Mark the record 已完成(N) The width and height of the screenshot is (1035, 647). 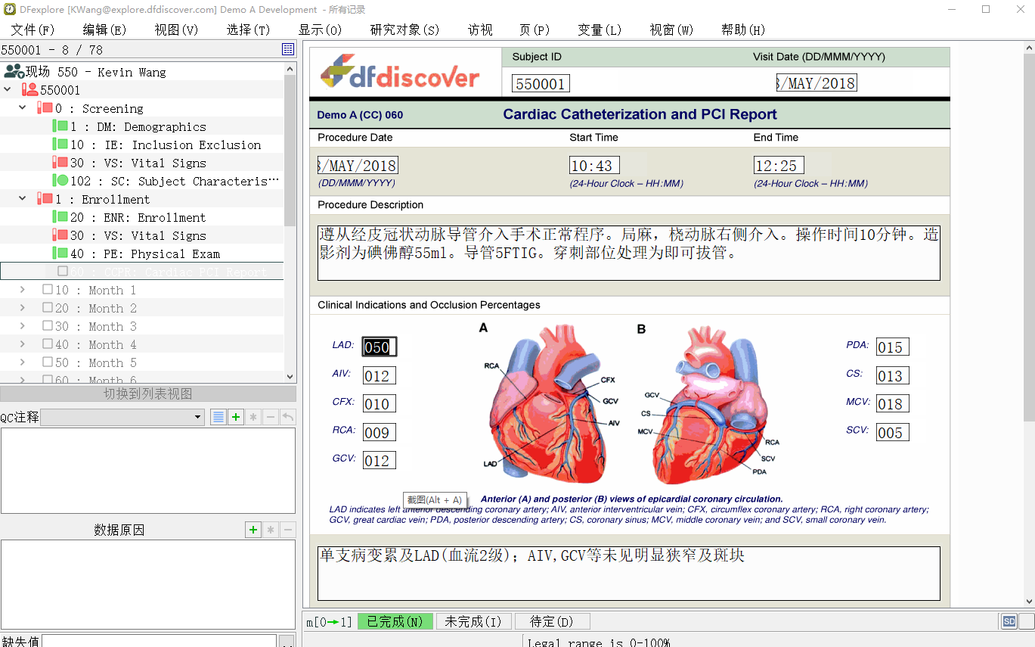coord(395,621)
